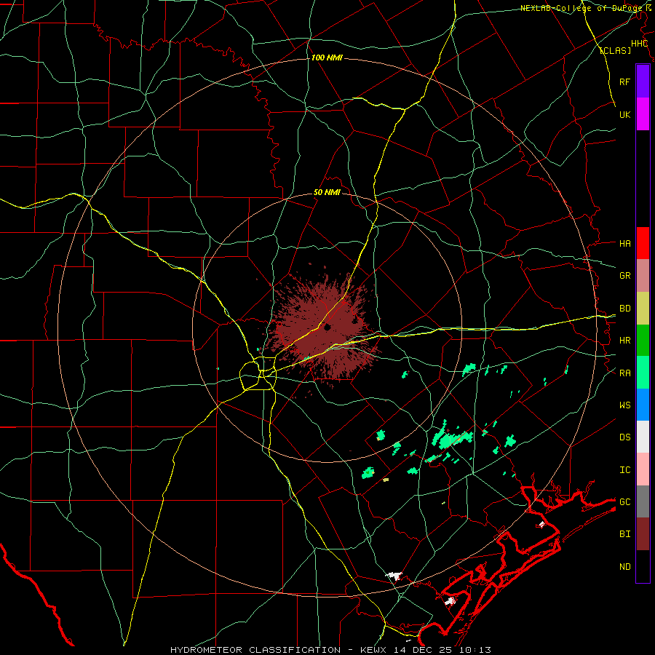Click the largest green rain echo cluster

point(451,439)
